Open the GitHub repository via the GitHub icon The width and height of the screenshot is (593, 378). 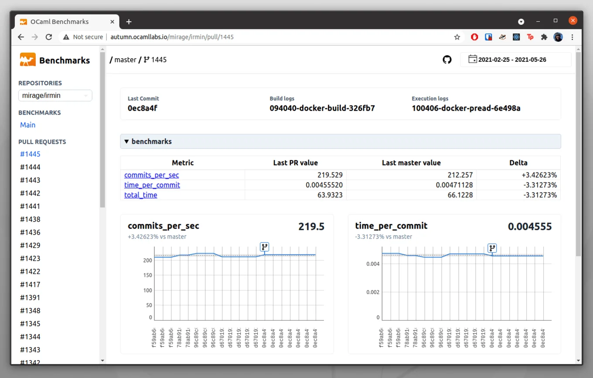click(447, 60)
